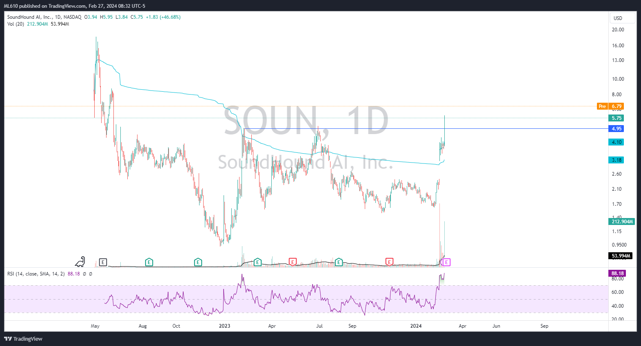The image size is (641, 346).
Task: Click the 2023 label on time axis
Action: click(x=224, y=326)
